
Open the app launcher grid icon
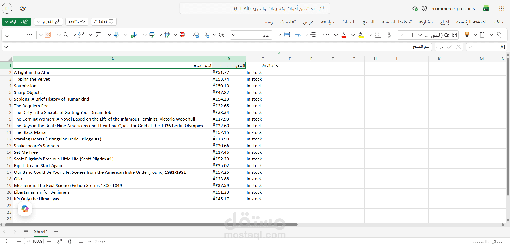coord(502,8)
